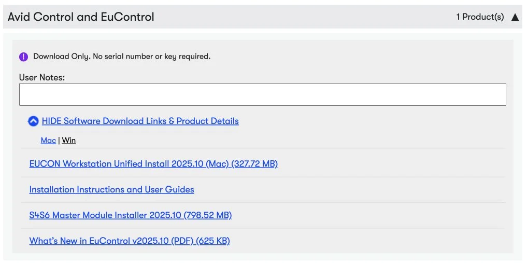Switch to the Mac downloads tab
Screen dimensions: 527x263
coord(48,141)
